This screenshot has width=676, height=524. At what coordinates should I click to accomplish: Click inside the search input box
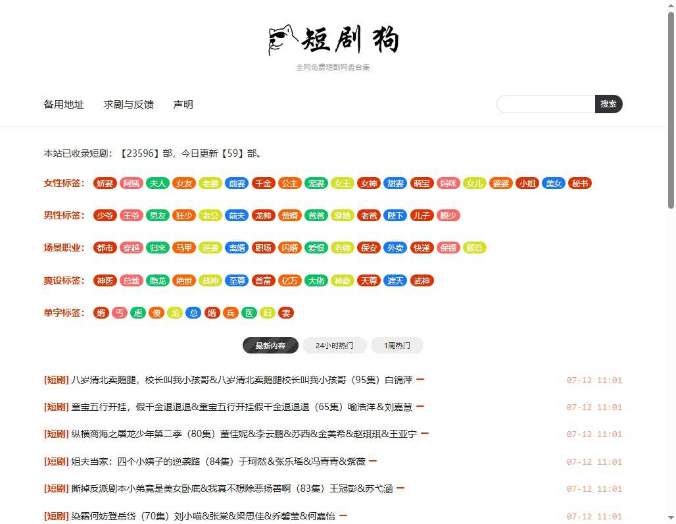coord(545,104)
